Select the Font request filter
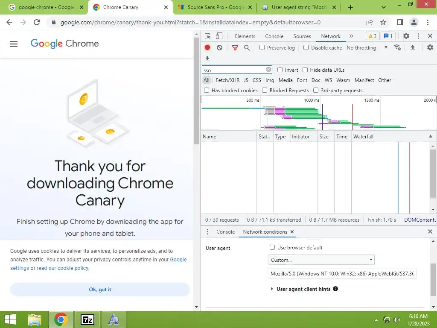Screen dimensions: 437x328 click(302, 80)
